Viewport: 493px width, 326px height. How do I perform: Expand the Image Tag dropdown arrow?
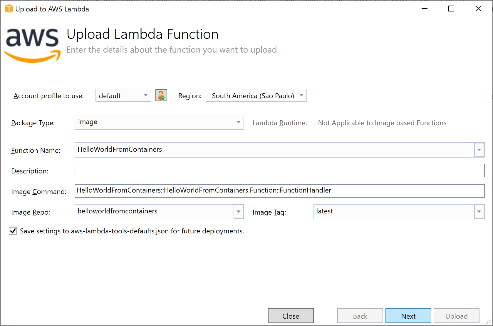pyautogui.click(x=479, y=212)
